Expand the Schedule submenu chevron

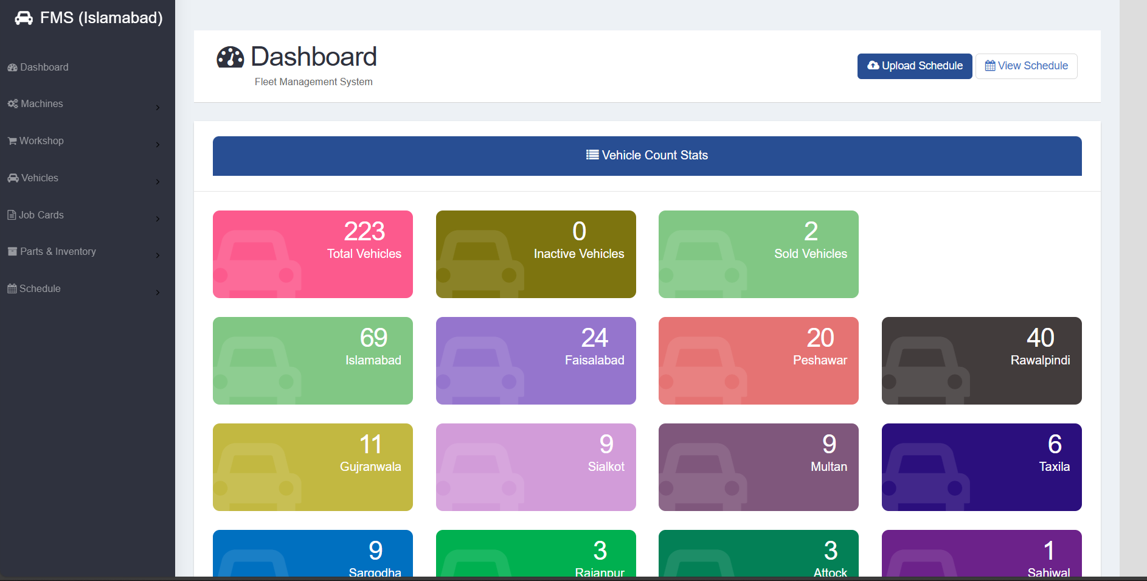pos(158,293)
